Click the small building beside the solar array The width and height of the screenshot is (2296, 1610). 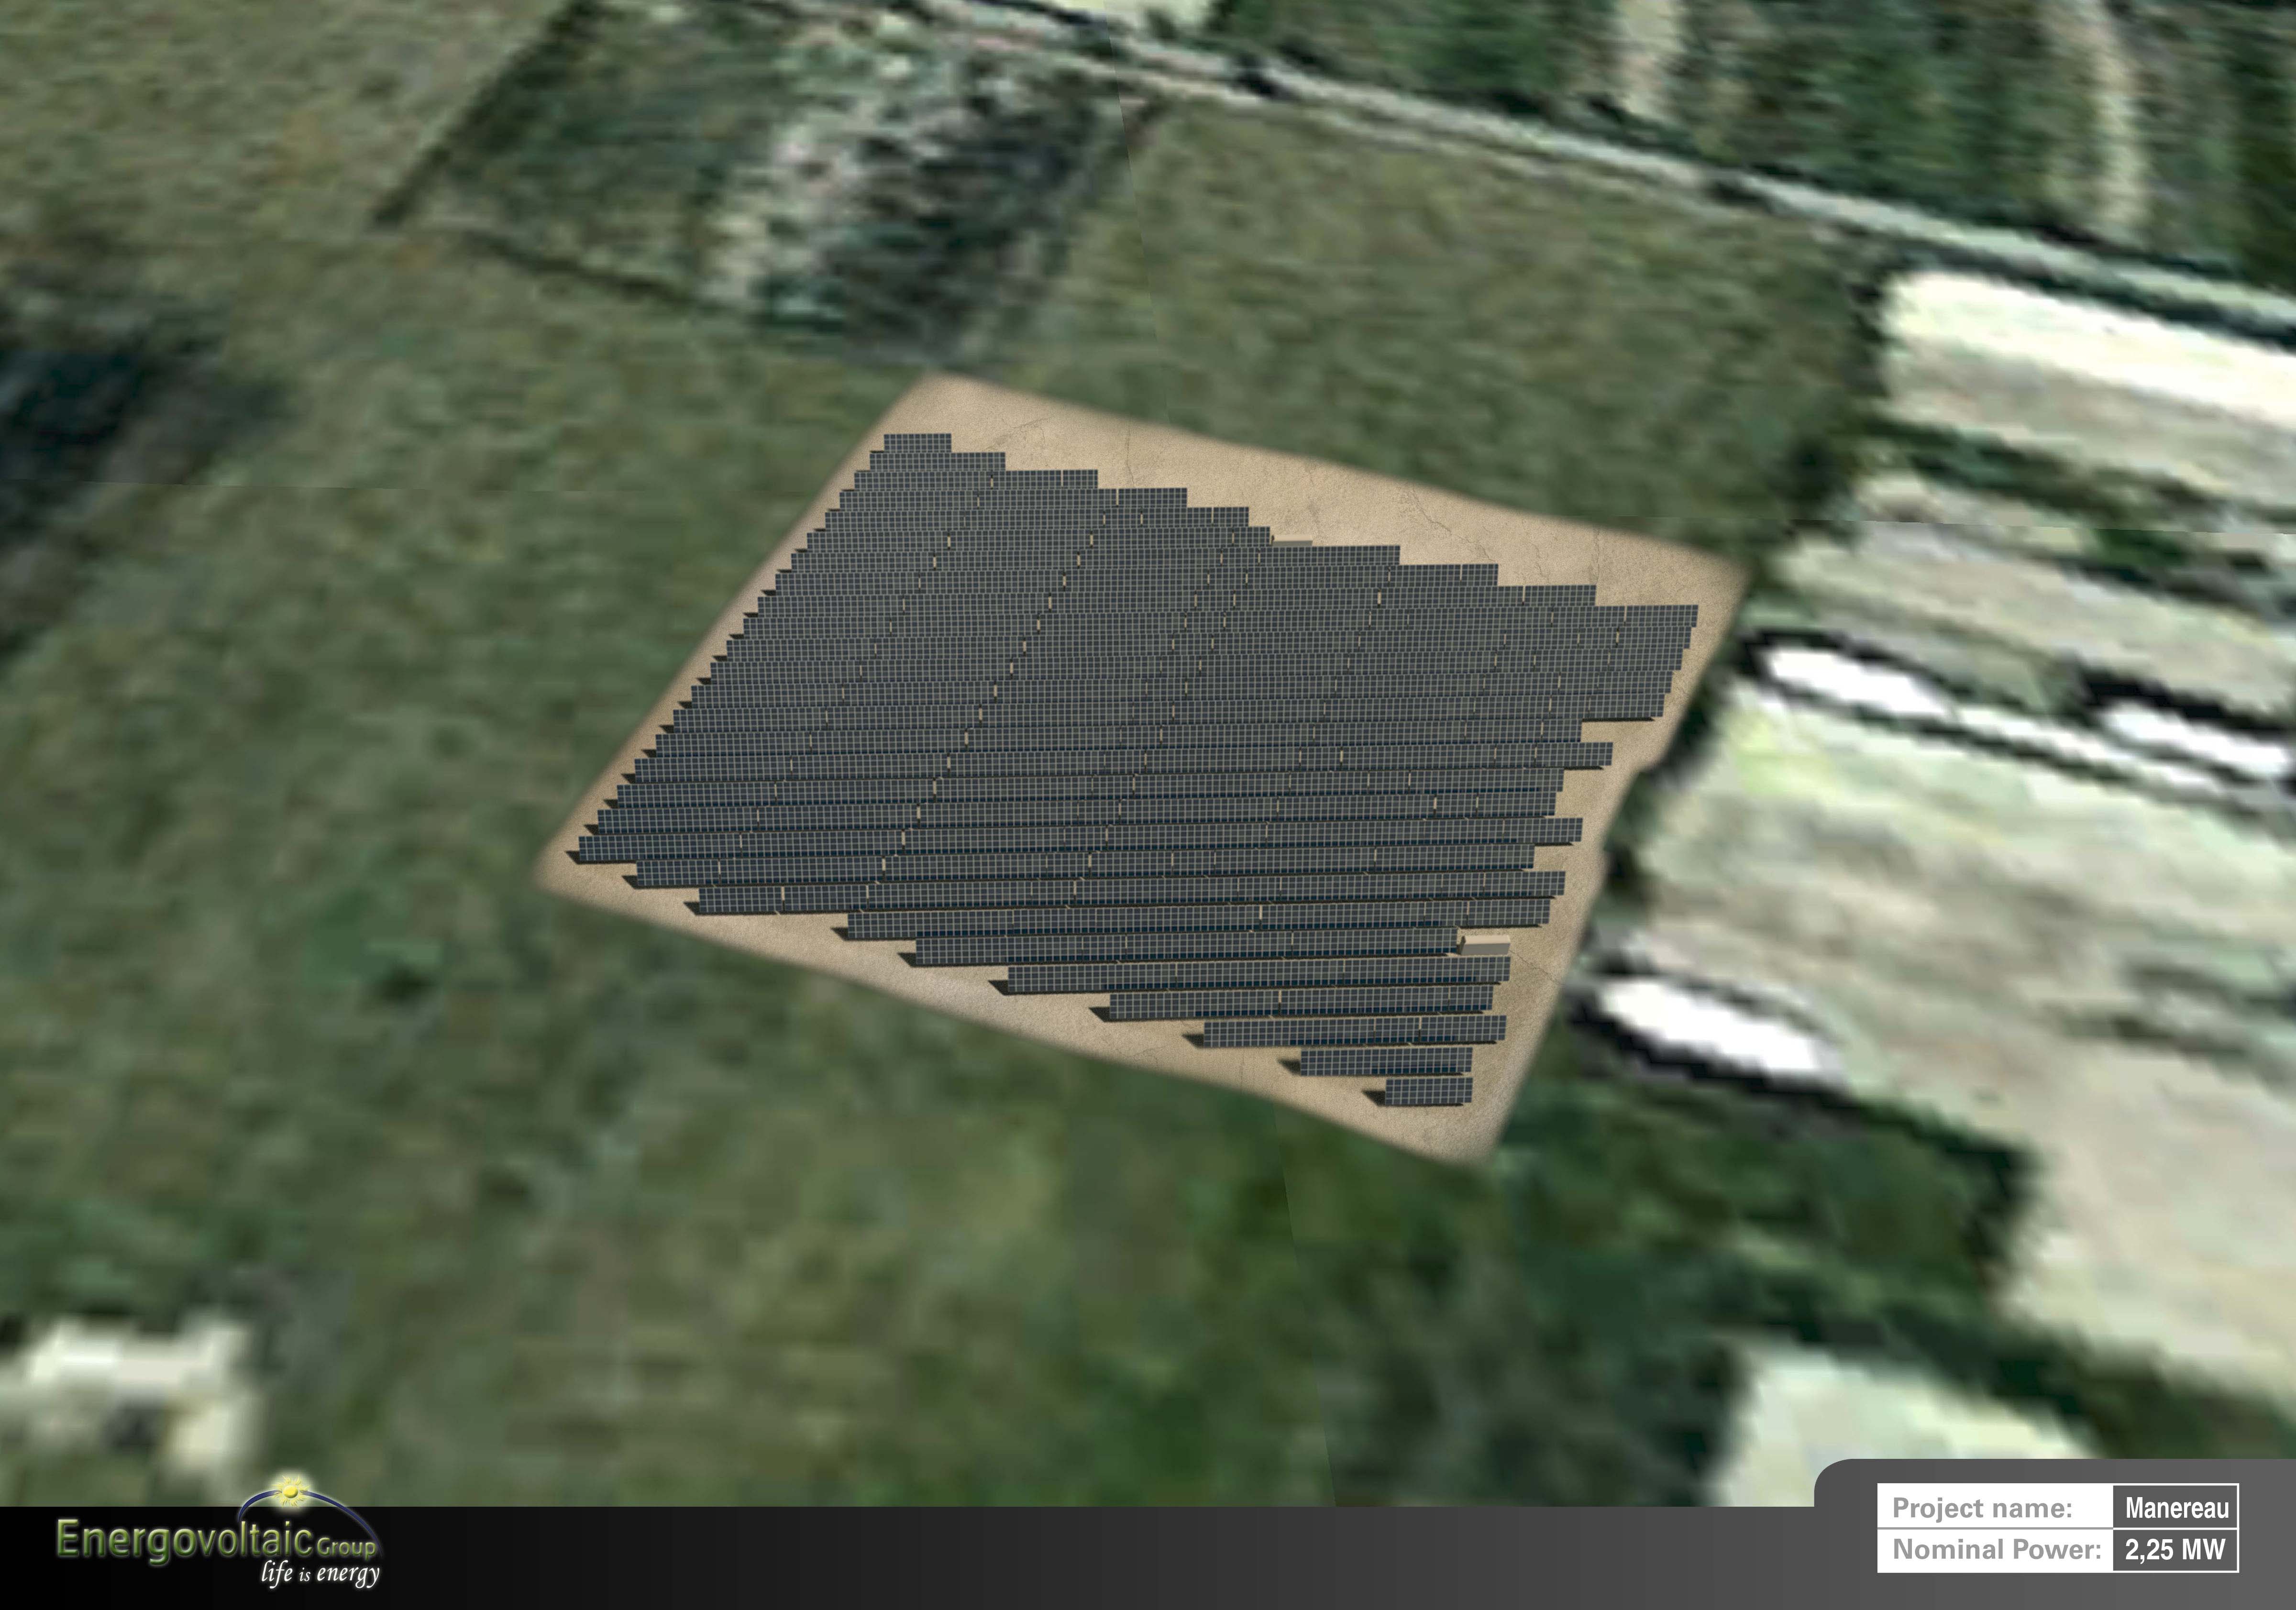[x=1485, y=944]
